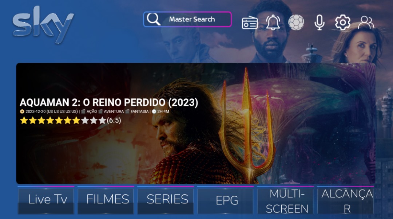Select the AVENTURA genre tag
393x219 pixels.
click(114, 112)
